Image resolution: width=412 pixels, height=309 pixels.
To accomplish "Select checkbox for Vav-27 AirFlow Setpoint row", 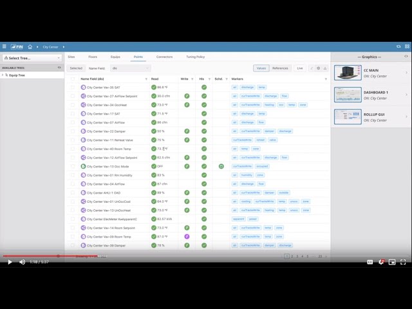I will coord(73,96).
